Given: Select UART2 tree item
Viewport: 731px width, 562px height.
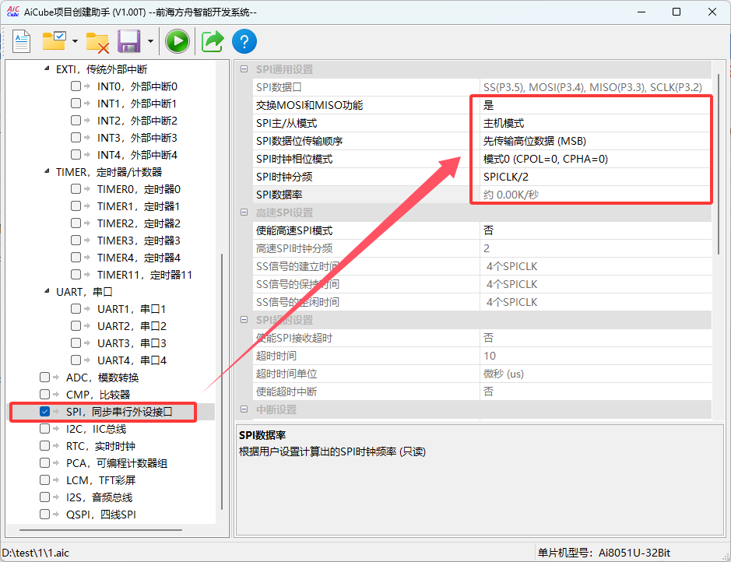Looking at the screenshot, I should (x=132, y=326).
